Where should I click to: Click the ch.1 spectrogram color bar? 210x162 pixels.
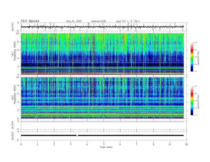pyautogui.click(x=192, y=57)
